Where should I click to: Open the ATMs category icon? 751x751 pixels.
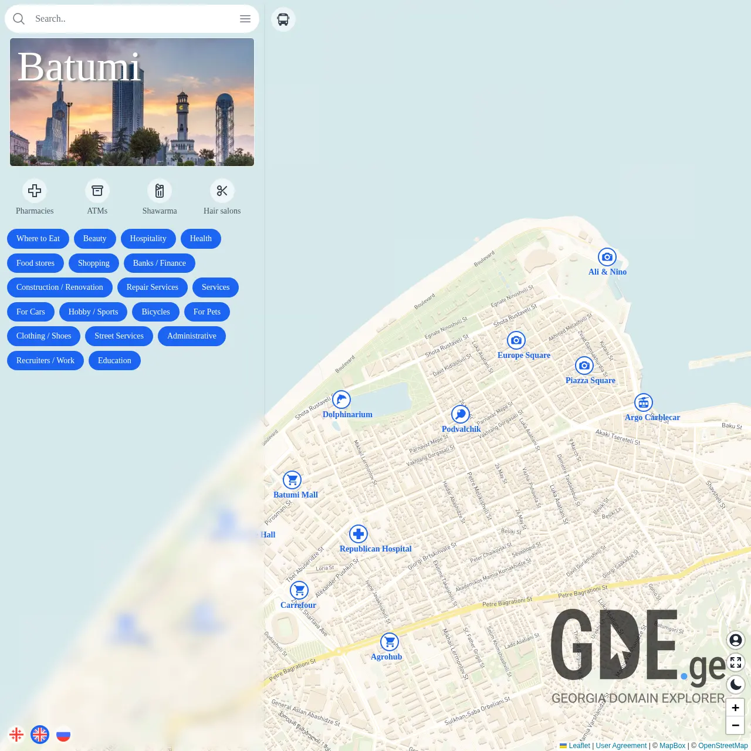(x=97, y=191)
